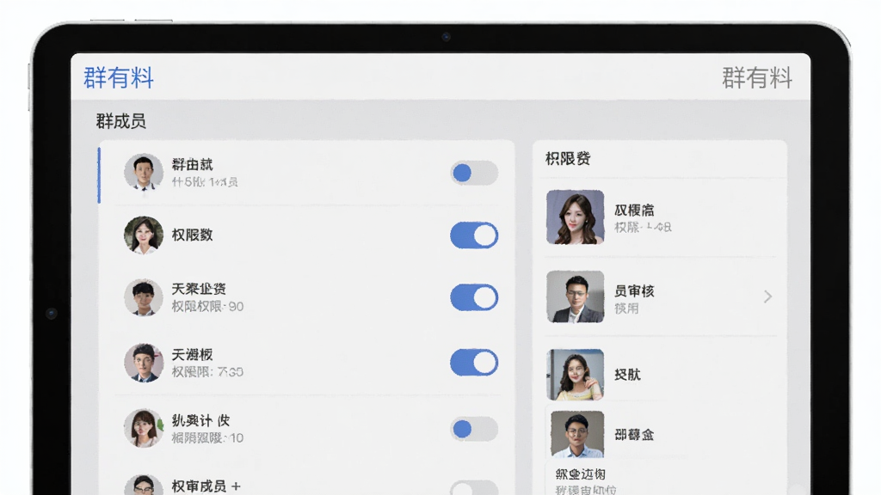Tap the 群成员 section heading
This screenshot has height=495, width=881.
(x=120, y=120)
